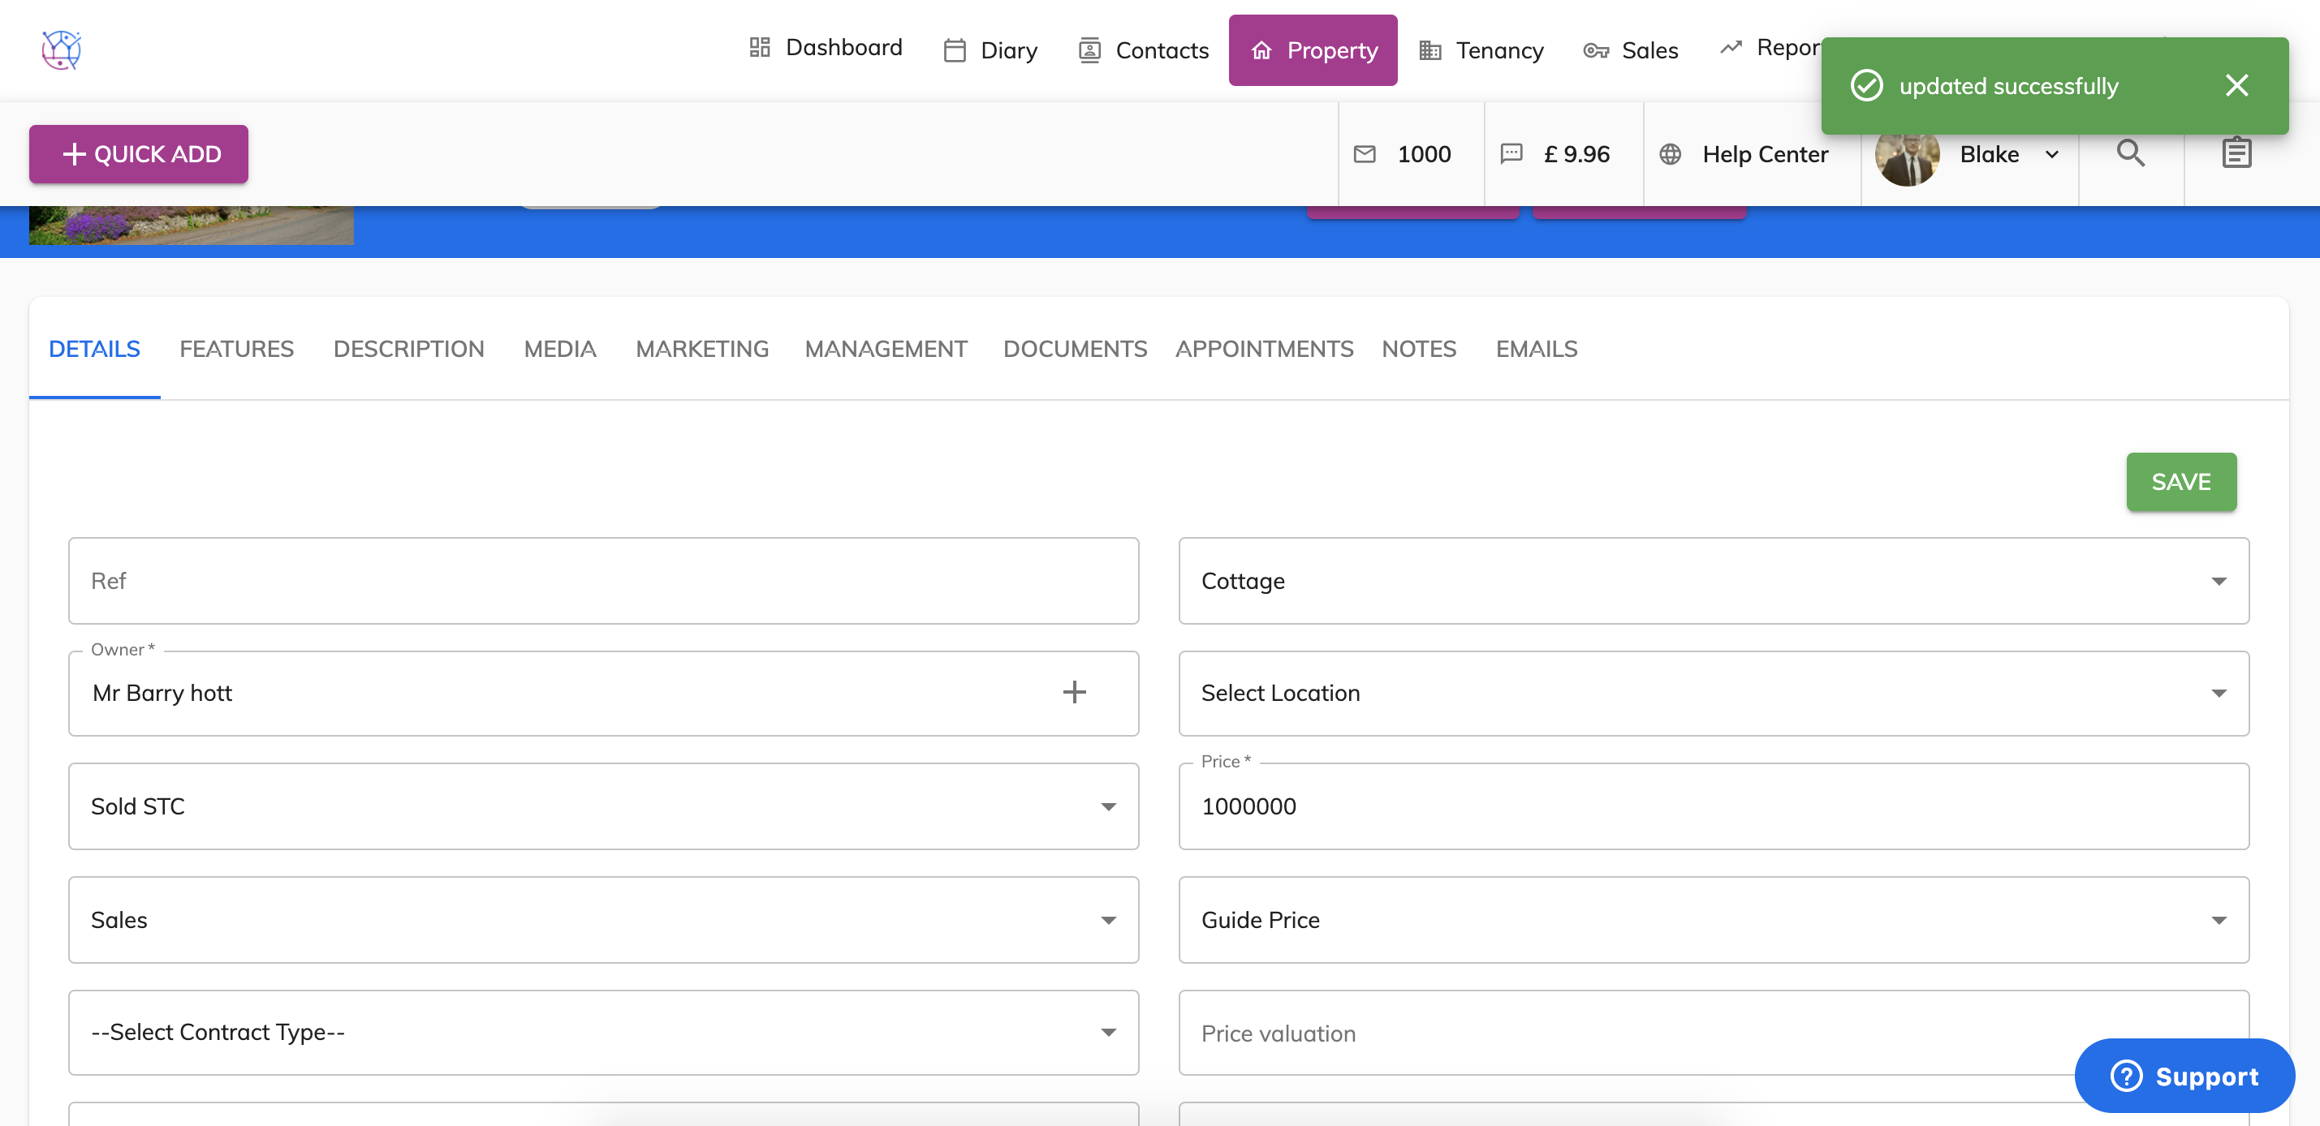2320x1126 pixels.
Task: Open the clipboard notes icon
Action: (x=2236, y=154)
